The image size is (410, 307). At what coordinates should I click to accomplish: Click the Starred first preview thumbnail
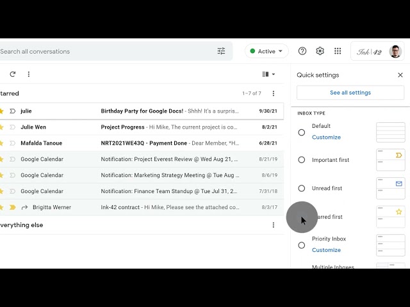pyautogui.click(x=390, y=217)
